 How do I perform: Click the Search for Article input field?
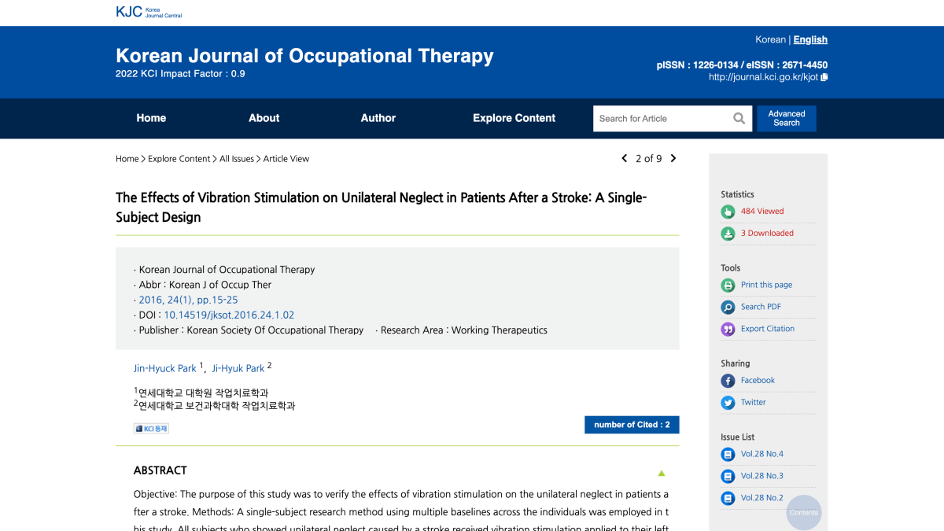click(661, 119)
